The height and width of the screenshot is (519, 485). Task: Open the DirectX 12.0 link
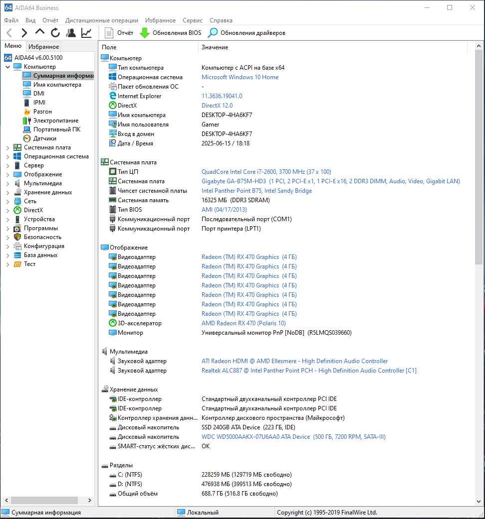217,106
